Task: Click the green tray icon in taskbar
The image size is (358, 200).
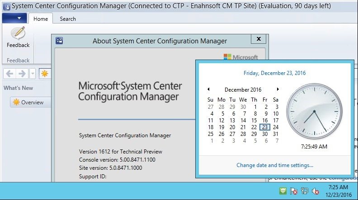Action: point(283,191)
